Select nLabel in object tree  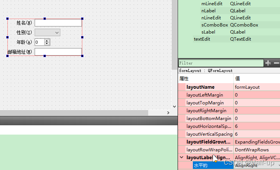pos(209,11)
